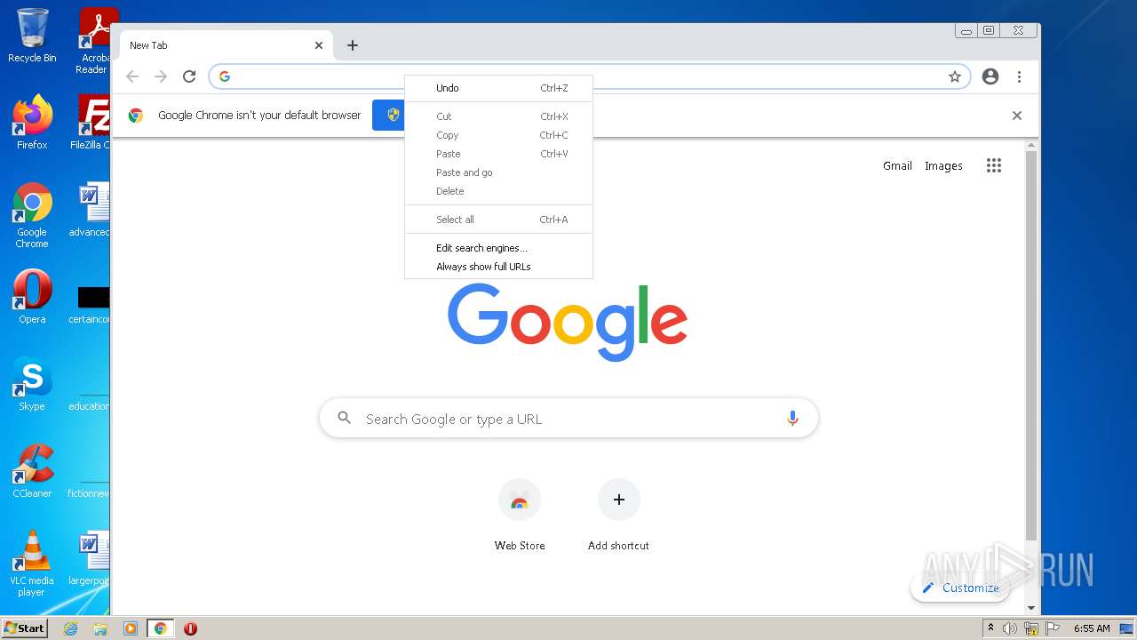Open the Chrome profile avatar icon
The height and width of the screenshot is (640, 1137).
click(990, 76)
